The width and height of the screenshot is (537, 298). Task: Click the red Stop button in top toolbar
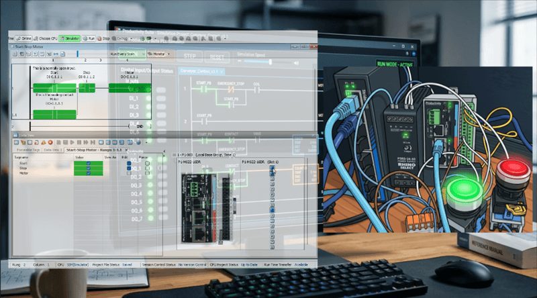click(x=103, y=39)
